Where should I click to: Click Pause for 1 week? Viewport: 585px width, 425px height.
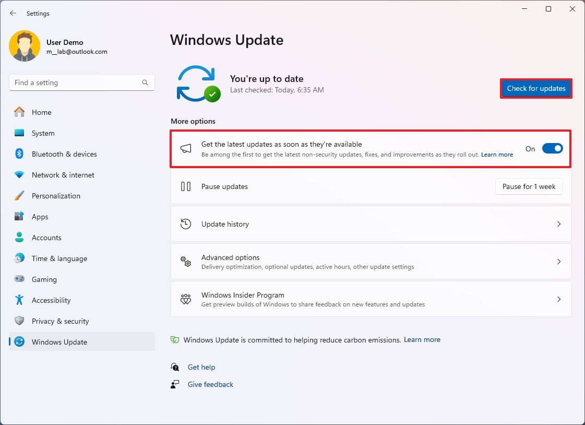(x=529, y=186)
